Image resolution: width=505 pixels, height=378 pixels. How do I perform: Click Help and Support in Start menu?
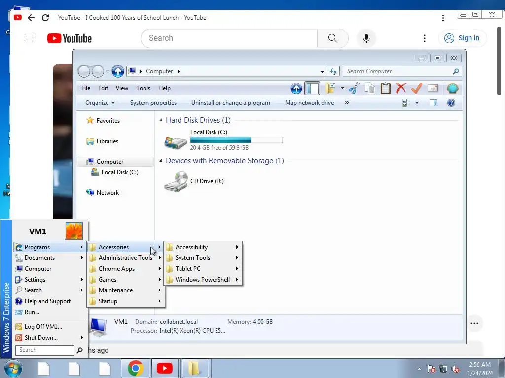point(50,301)
